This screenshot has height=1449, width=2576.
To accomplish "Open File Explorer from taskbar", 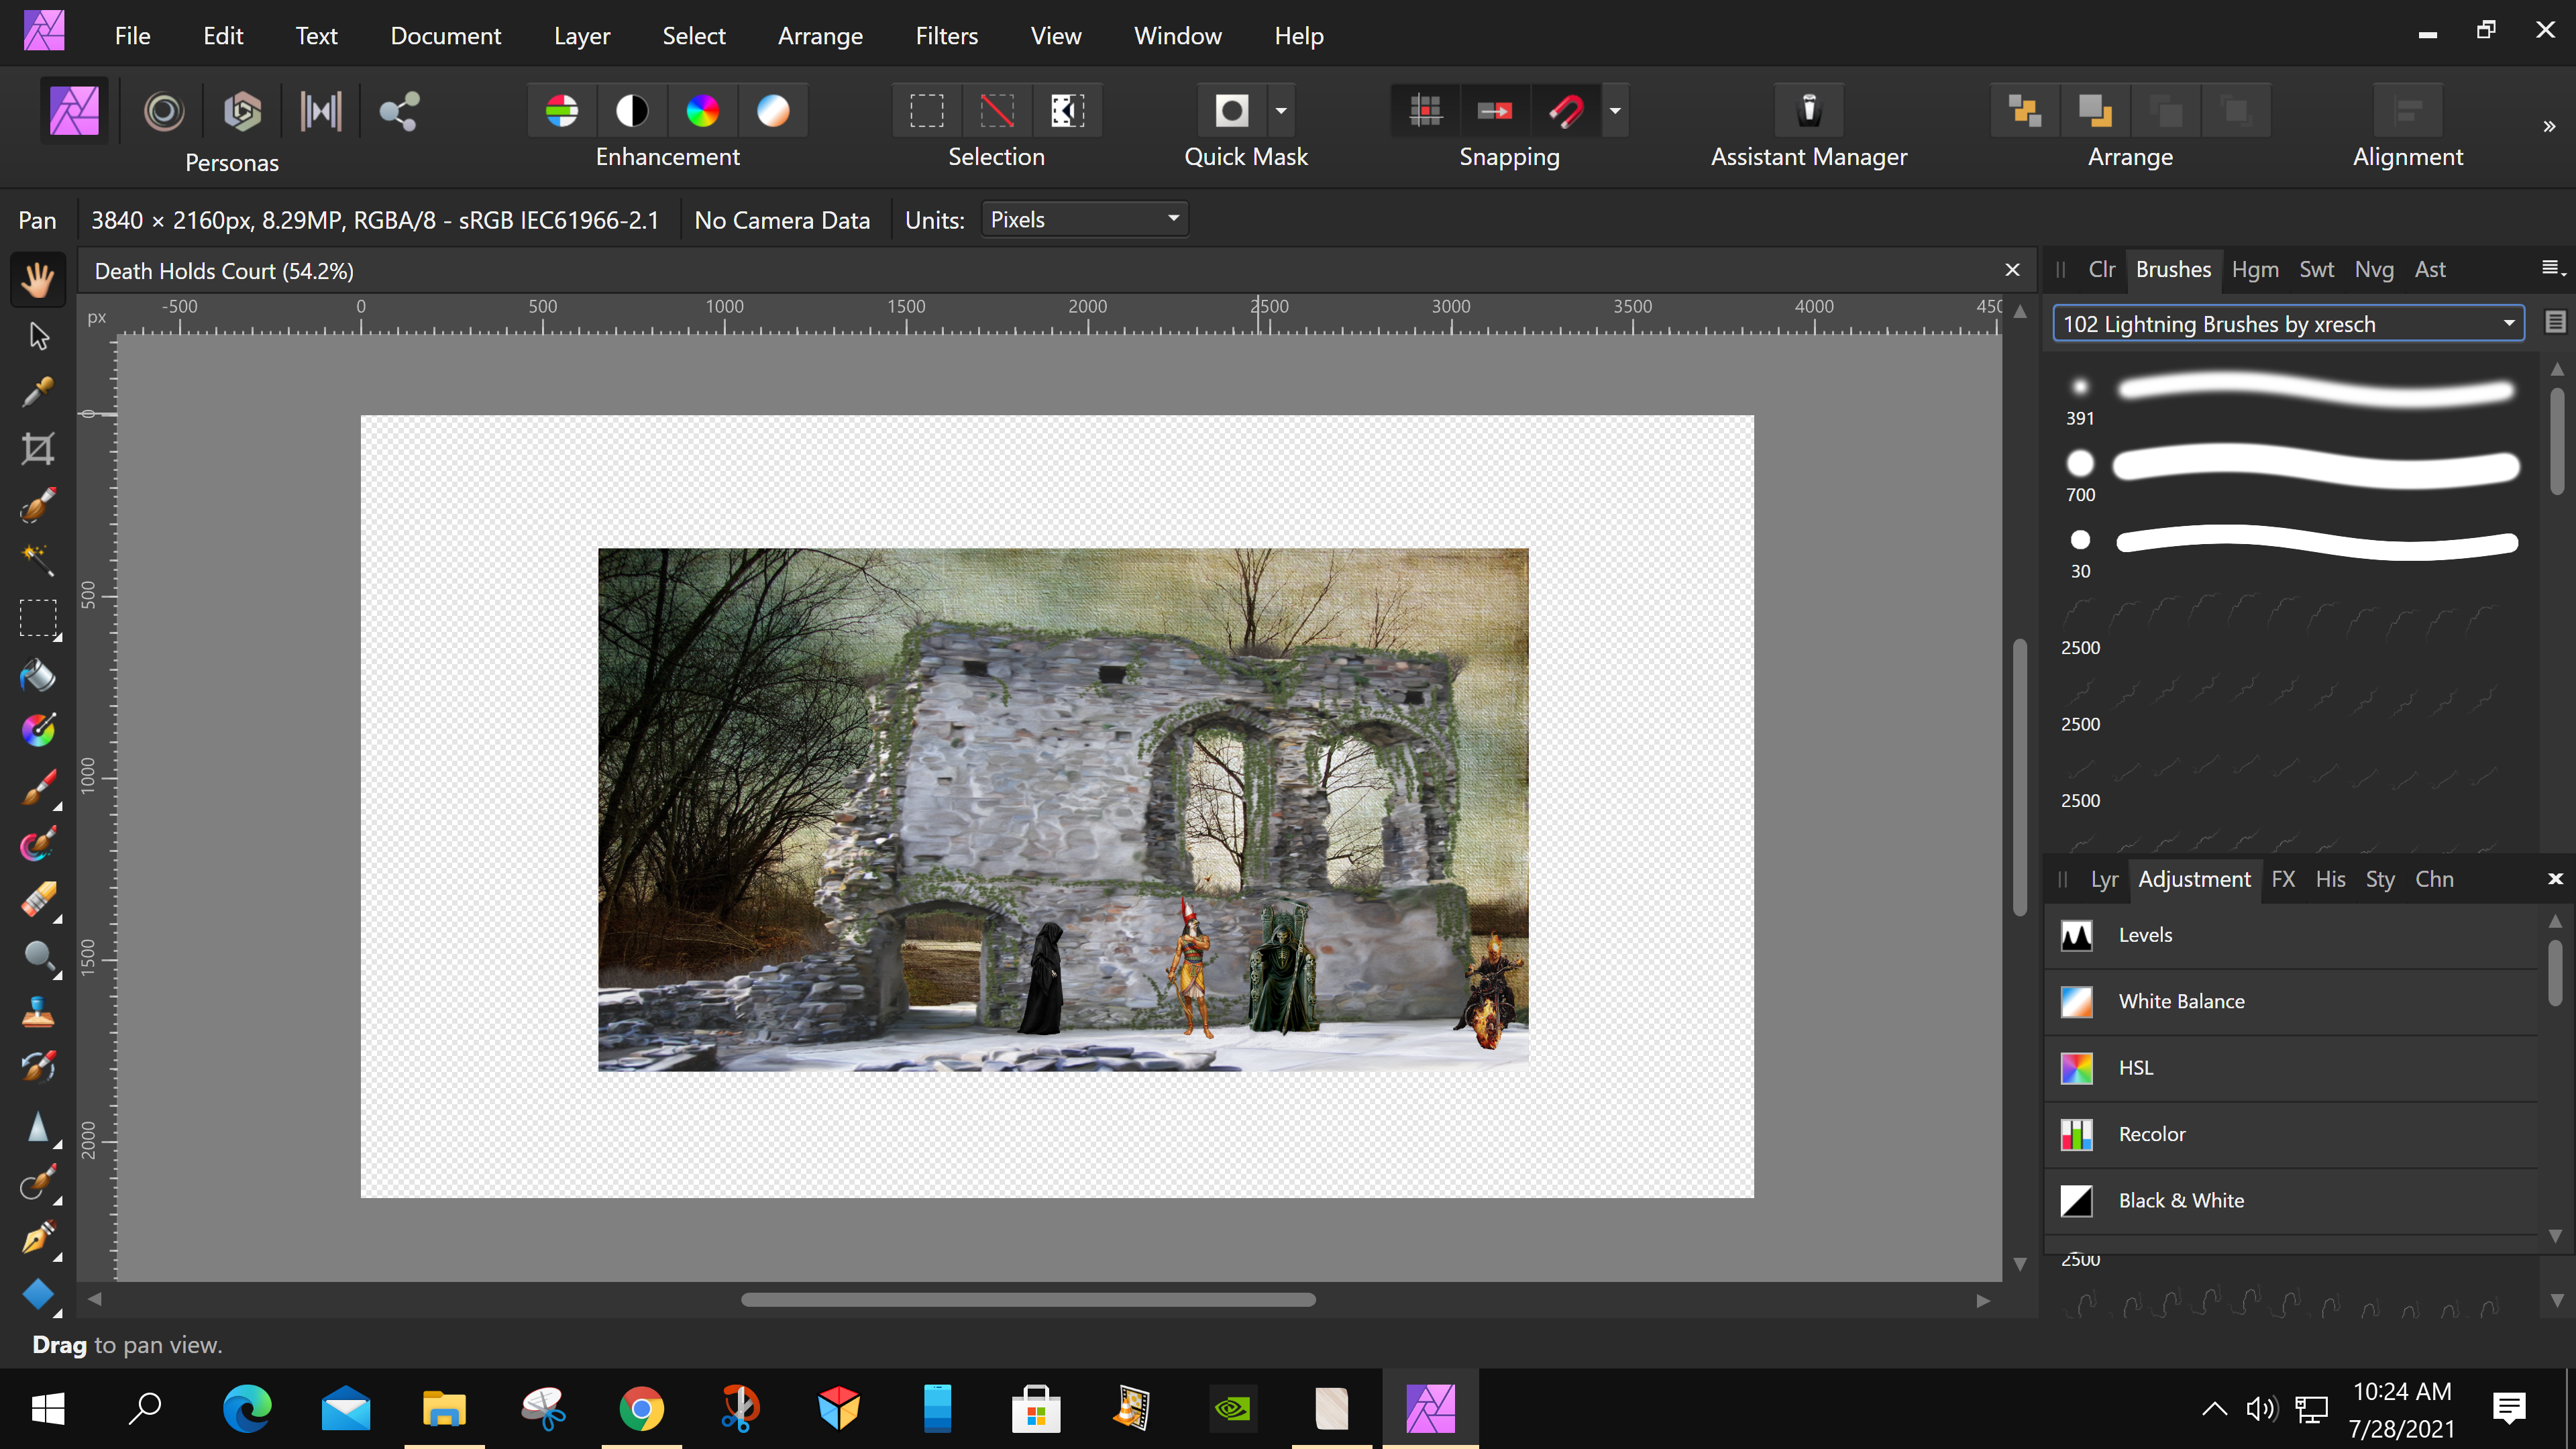I will pos(444,1409).
